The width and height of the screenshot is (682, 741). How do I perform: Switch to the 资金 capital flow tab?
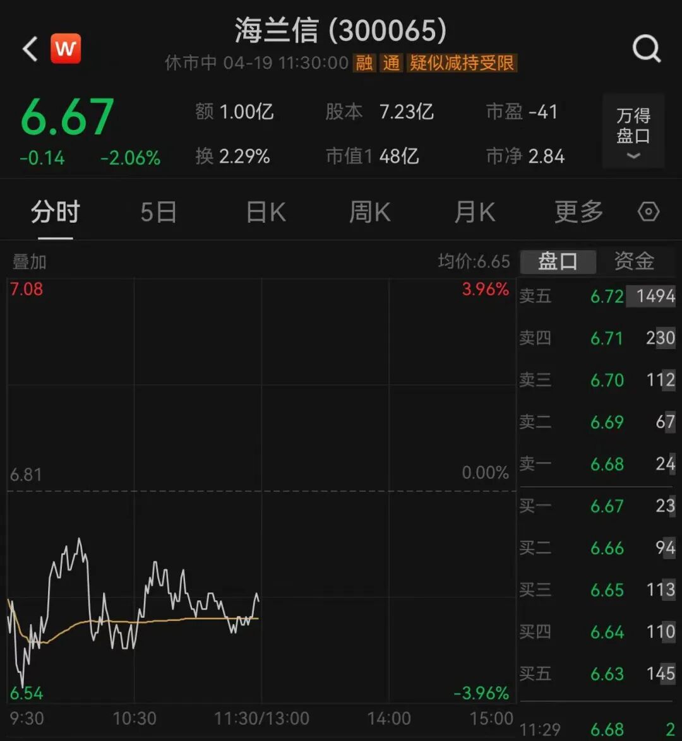pyautogui.click(x=633, y=261)
